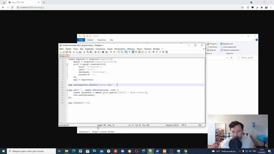Click Выделить все in Explorer ribbon
Screen dimensions: 274x154
tap(226, 44)
